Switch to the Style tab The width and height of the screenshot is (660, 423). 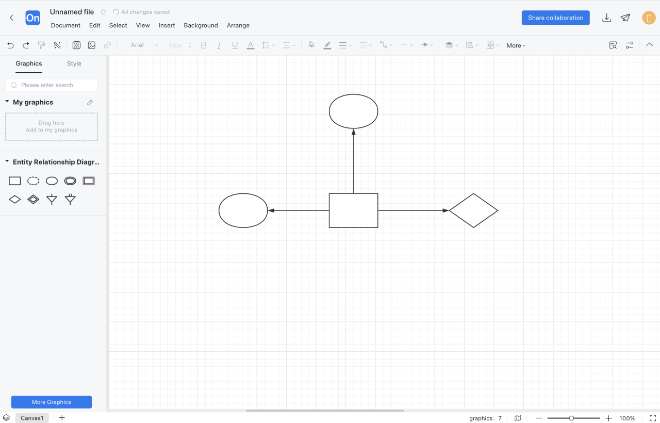tap(74, 63)
